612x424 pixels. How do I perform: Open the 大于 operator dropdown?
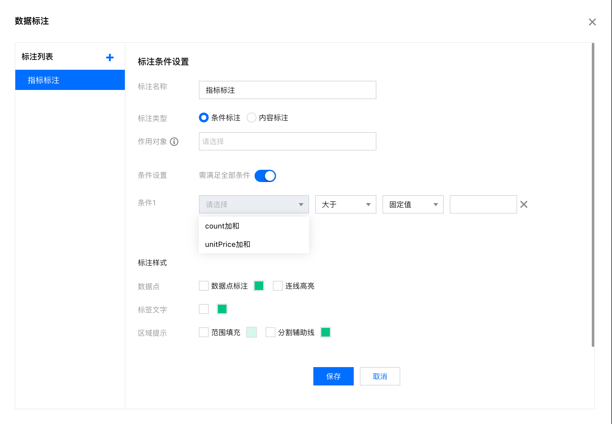tap(345, 204)
